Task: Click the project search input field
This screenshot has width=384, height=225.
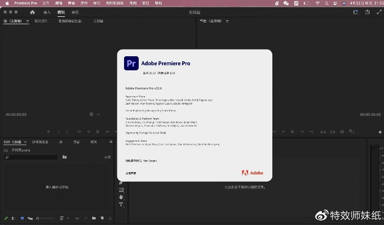Action: (x=31, y=157)
